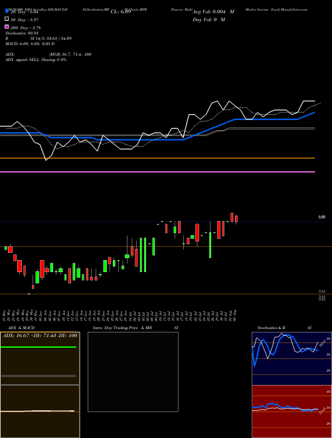Click the blue 20 Day legend swatch

pos(7,11)
